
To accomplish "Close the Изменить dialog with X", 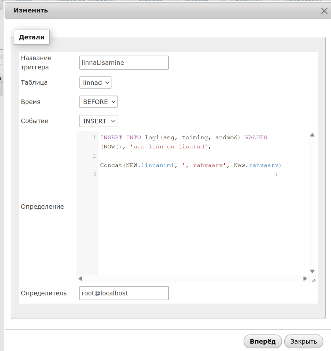I will [x=324, y=11].
